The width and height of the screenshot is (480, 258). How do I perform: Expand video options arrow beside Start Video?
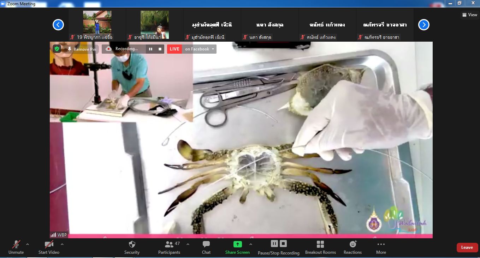click(62, 244)
